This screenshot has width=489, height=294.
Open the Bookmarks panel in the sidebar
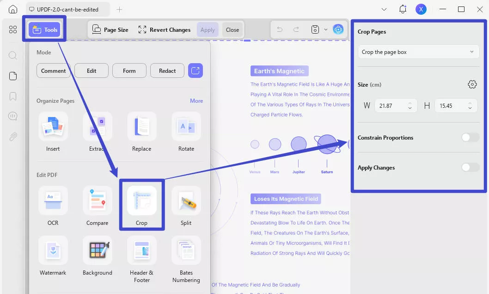(x=12, y=96)
